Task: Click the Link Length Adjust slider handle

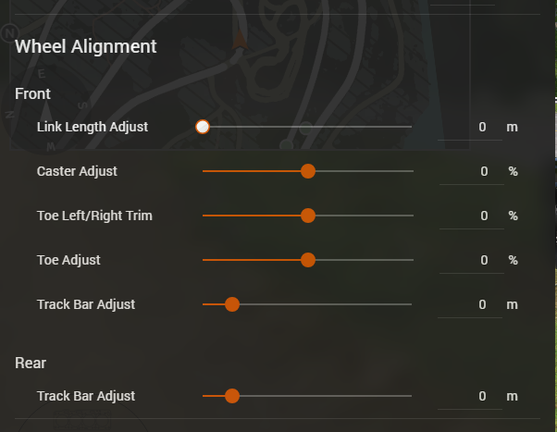Action: click(x=203, y=127)
